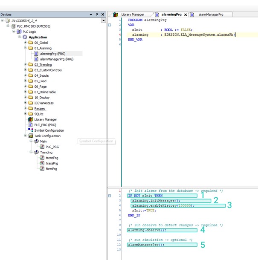Viewport: 258px width, 260px height.
Task: Close the Devices panel
Action: click(102, 14)
